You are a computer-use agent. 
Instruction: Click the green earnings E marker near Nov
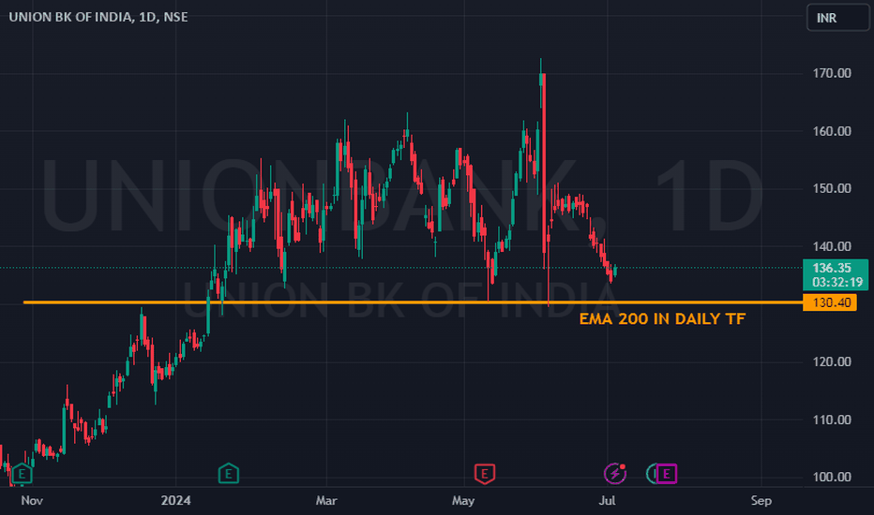pos(22,474)
